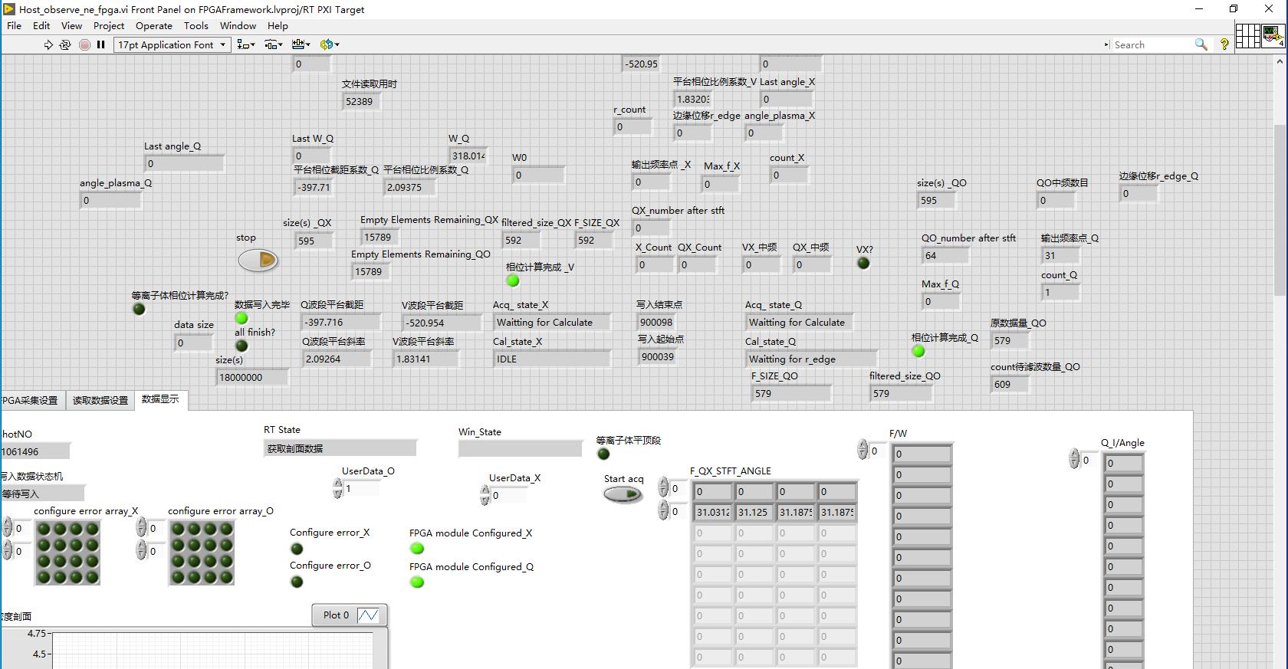The height and width of the screenshot is (669, 1288).
Task: Open the Operate menu
Action: pyautogui.click(x=153, y=25)
